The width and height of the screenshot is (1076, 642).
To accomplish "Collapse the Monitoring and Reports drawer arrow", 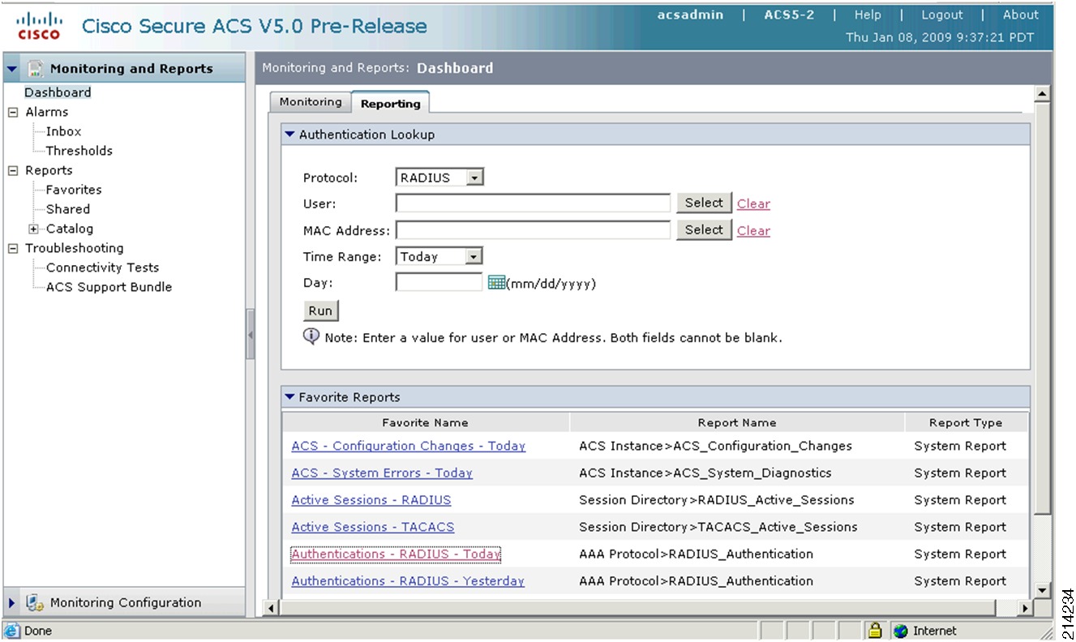I will 12,69.
